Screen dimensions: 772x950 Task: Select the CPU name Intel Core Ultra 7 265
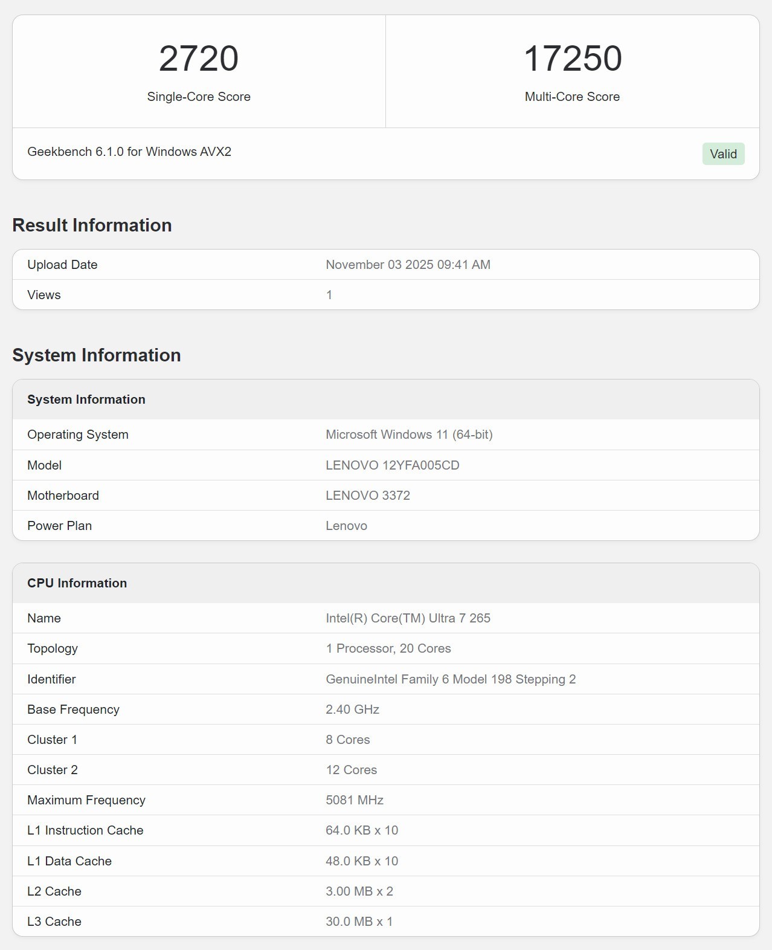(408, 618)
